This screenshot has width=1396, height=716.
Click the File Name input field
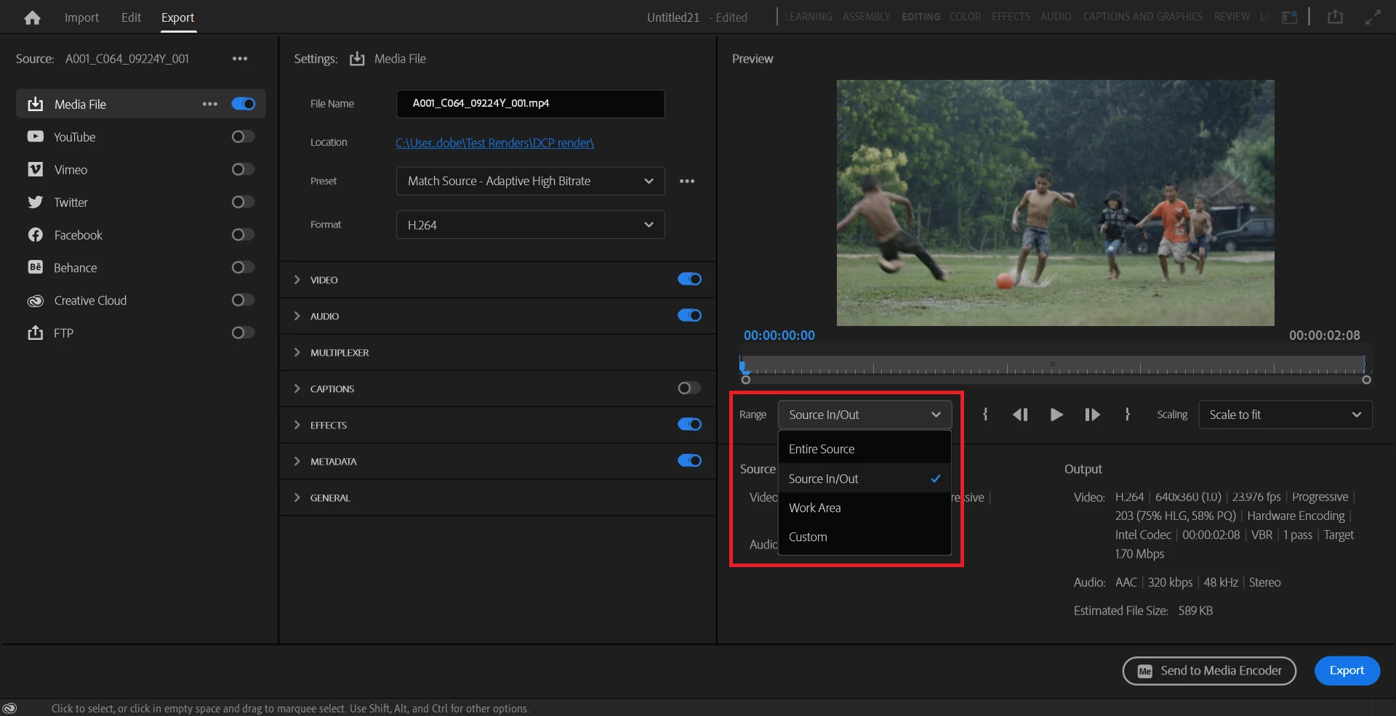click(530, 103)
